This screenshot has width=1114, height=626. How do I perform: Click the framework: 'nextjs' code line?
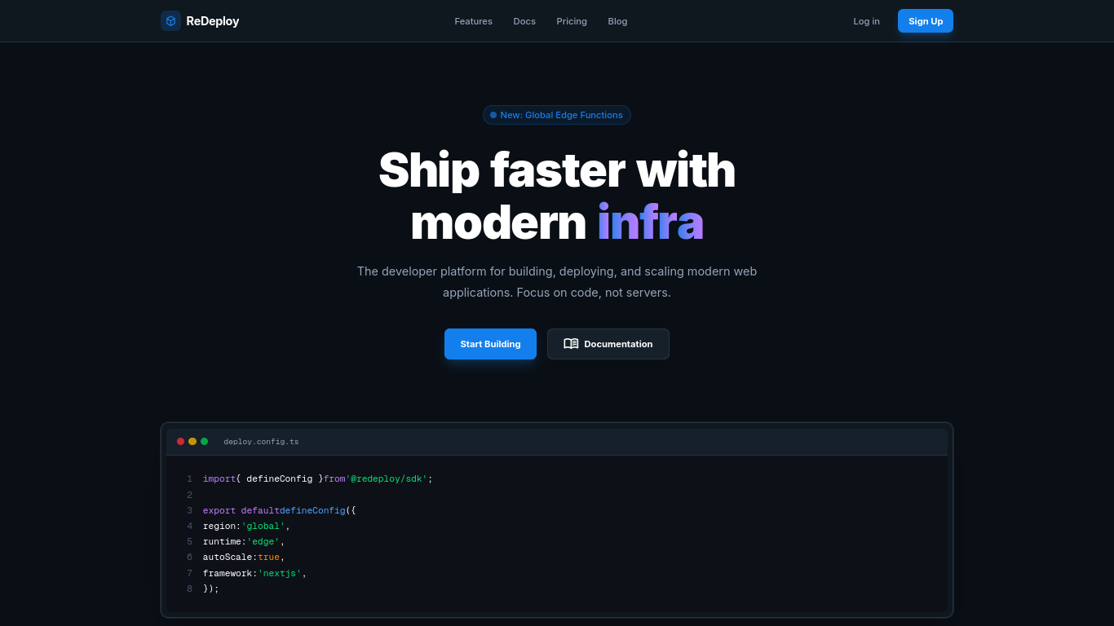click(255, 573)
